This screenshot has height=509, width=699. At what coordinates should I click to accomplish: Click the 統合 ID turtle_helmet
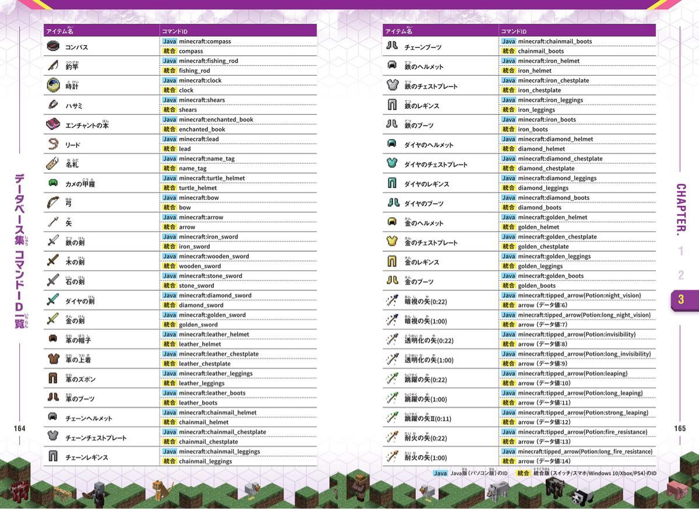tap(198, 188)
